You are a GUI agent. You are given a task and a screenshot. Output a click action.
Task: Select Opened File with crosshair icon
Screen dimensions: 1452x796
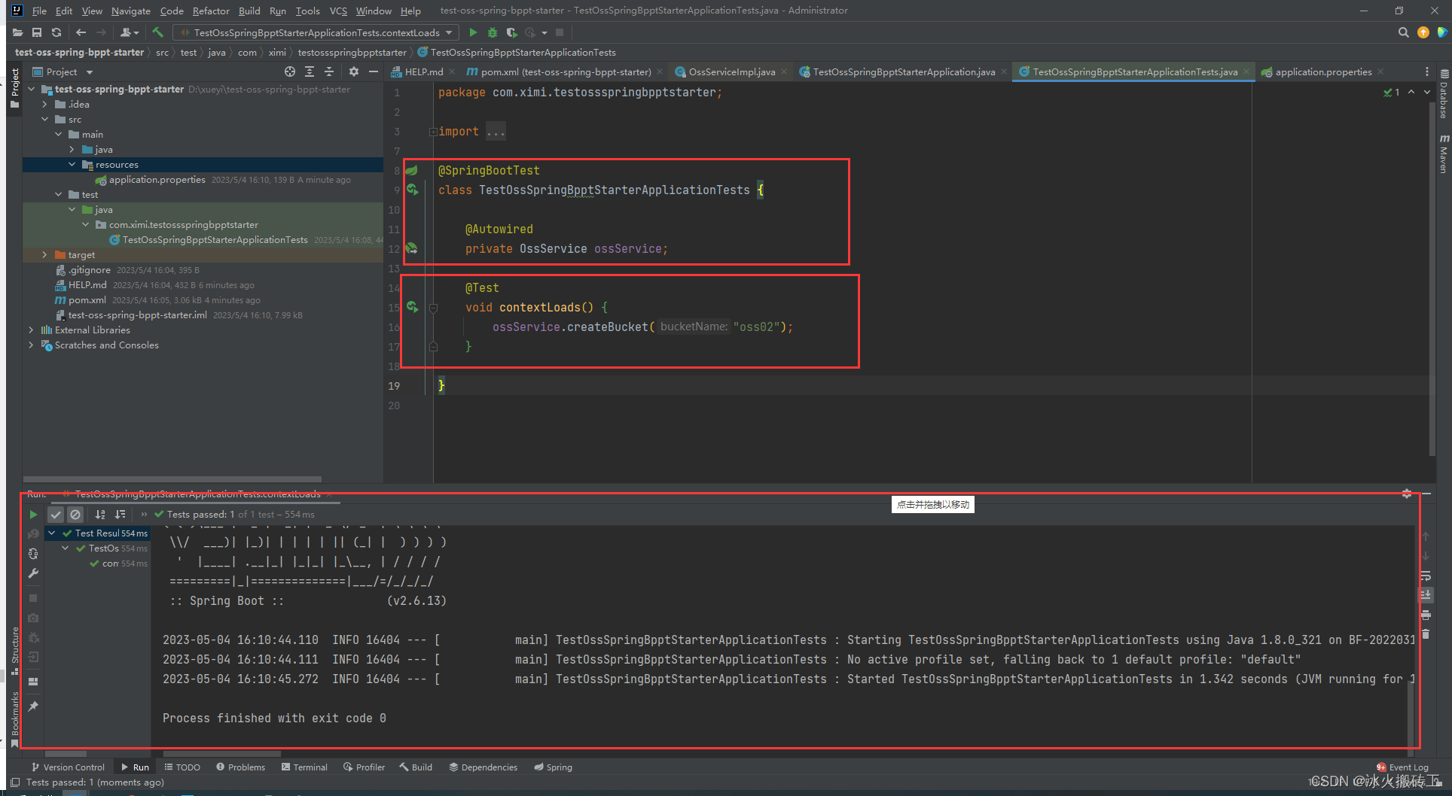pyautogui.click(x=290, y=71)
